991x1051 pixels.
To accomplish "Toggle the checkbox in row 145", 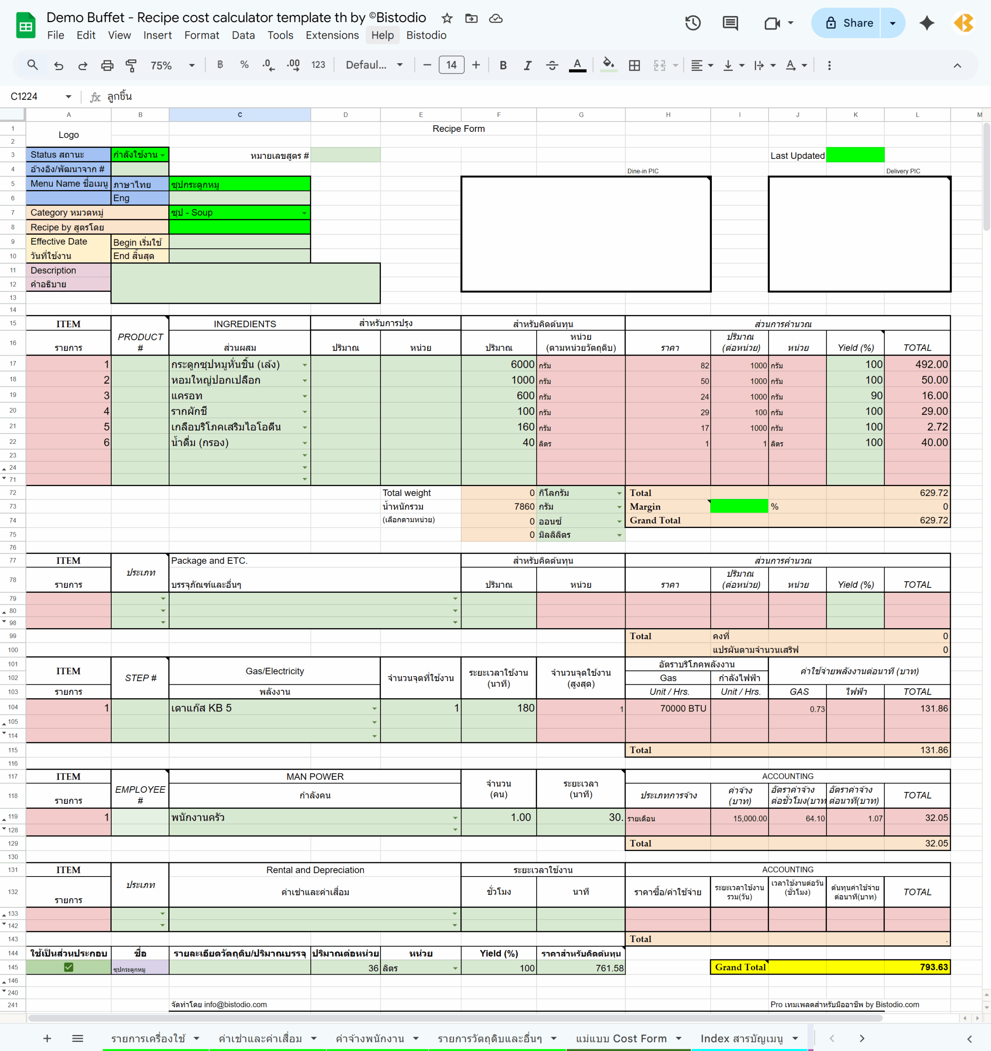I will (69, 967).
